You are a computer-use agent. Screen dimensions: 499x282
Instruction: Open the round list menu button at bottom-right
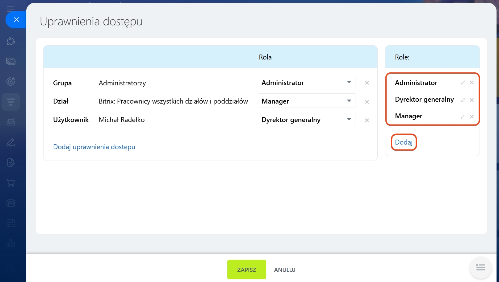[x=480, y=267]
